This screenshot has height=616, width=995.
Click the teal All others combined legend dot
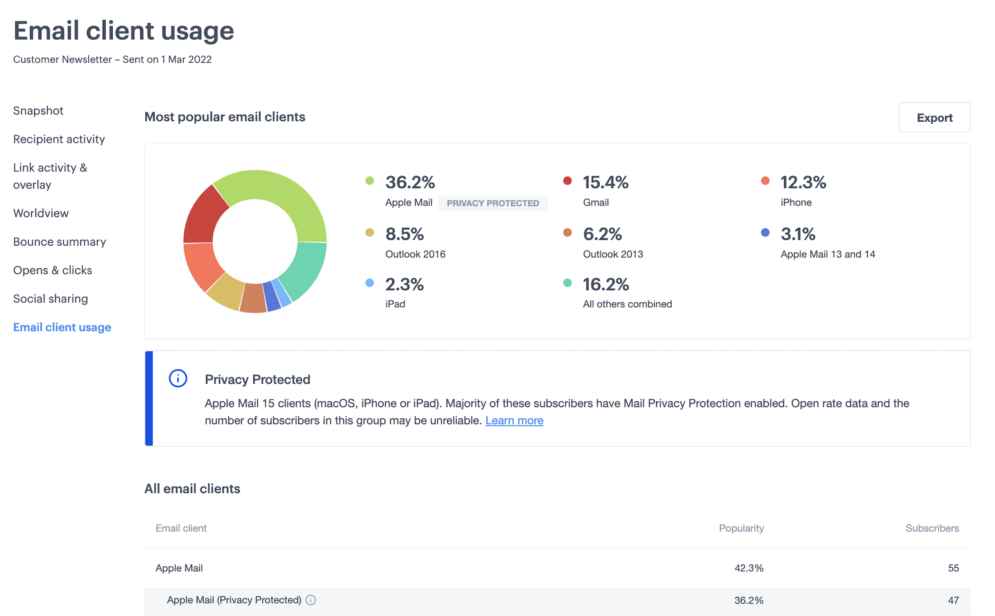click(x=567, y=283)
